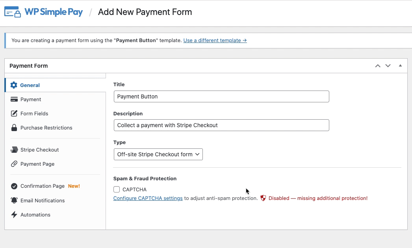Click the General gear icon

[x=14, y=85]
